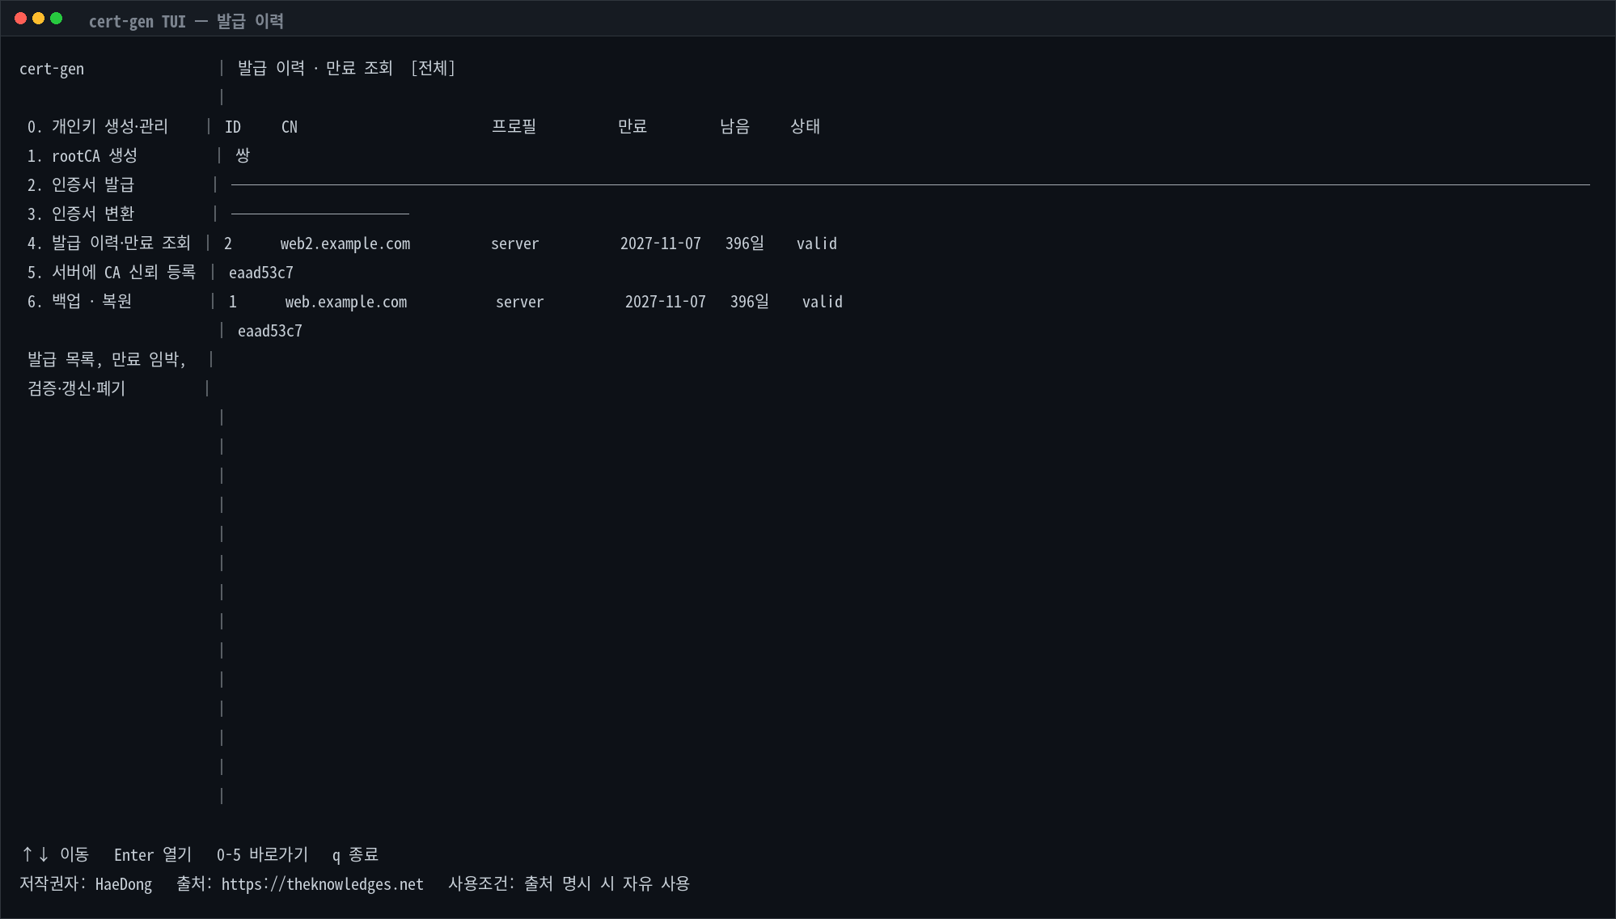Viewport: 1616px width, 919px height.
Task: Click the q 종료 hint
Action: tap(355, 855)
